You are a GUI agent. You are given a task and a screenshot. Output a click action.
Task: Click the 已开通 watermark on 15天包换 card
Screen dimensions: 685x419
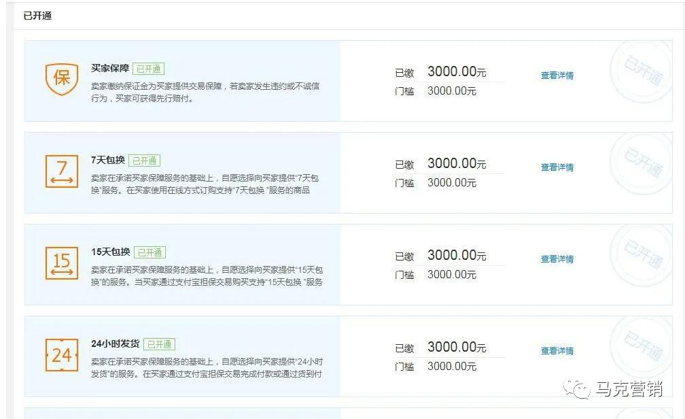coord(642,254)
